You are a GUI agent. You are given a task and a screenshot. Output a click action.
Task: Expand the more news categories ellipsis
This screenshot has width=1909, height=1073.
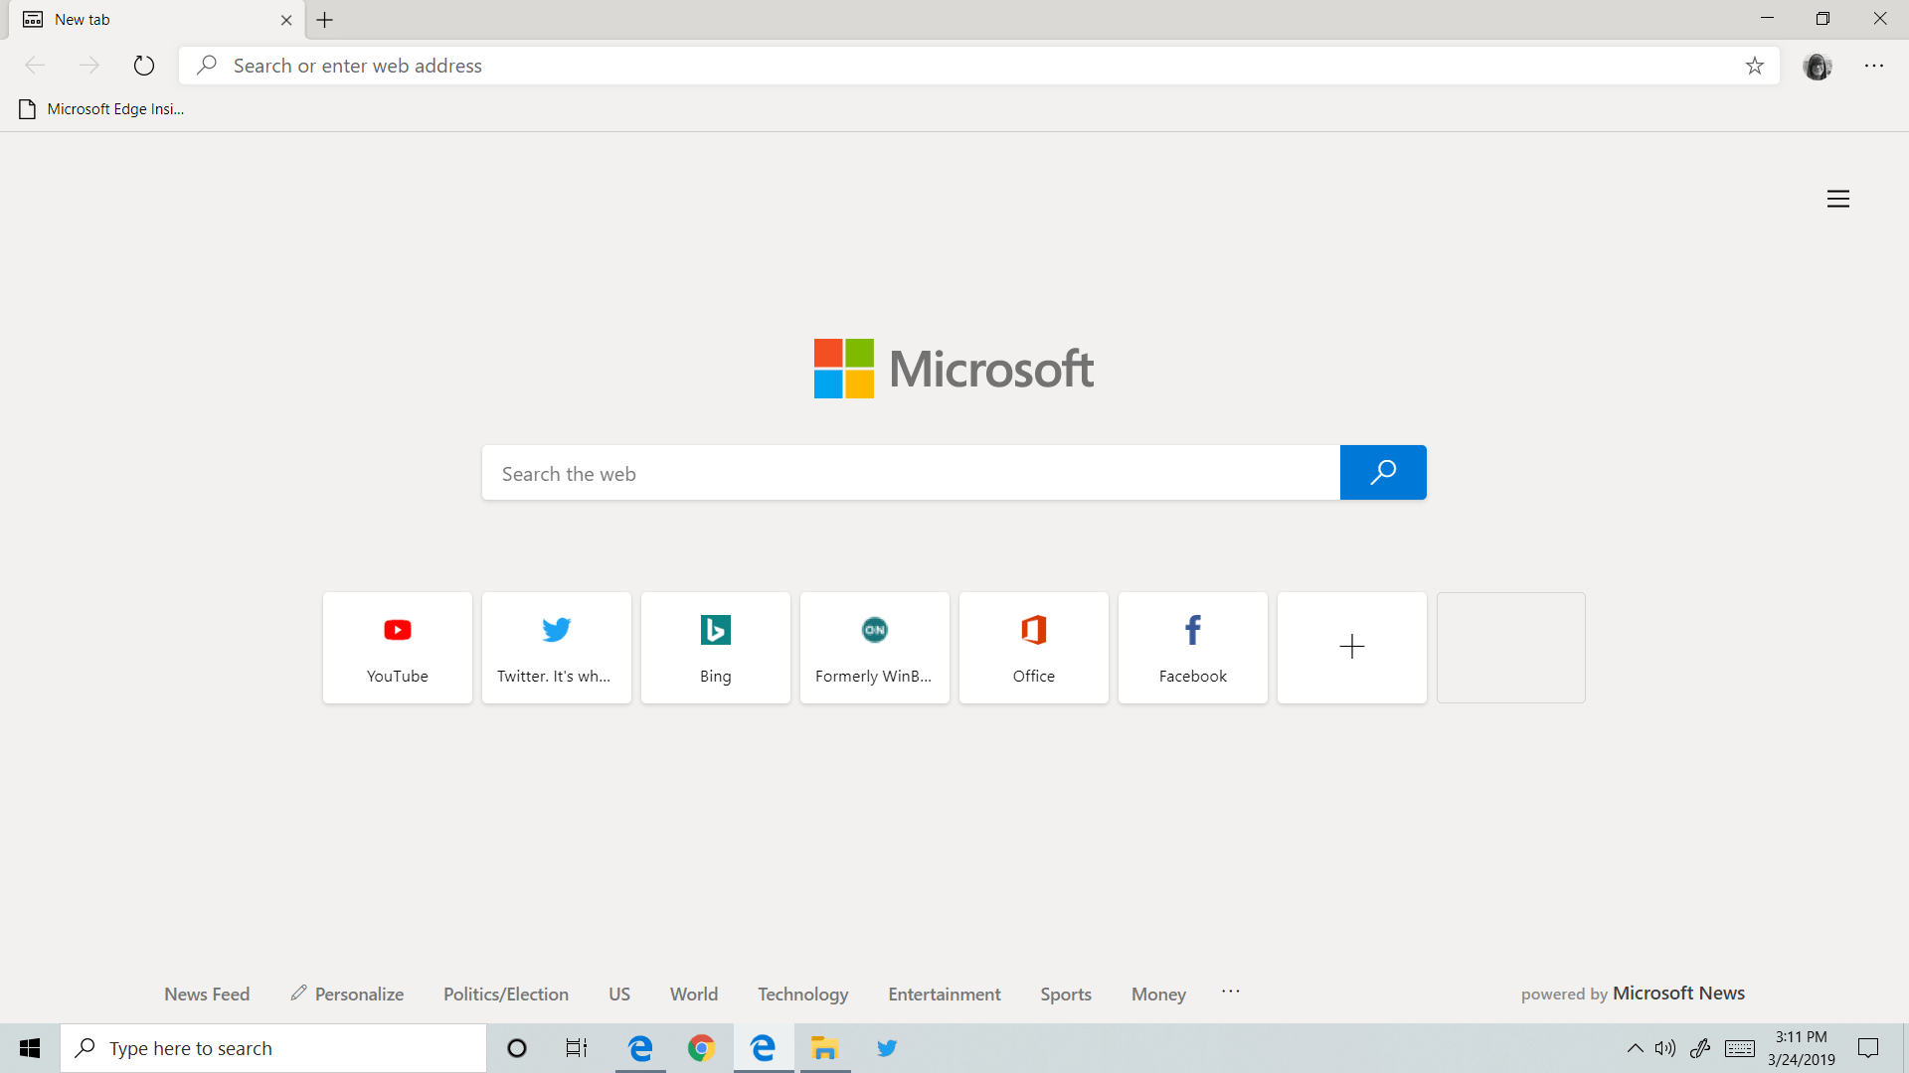point(1230,992)
